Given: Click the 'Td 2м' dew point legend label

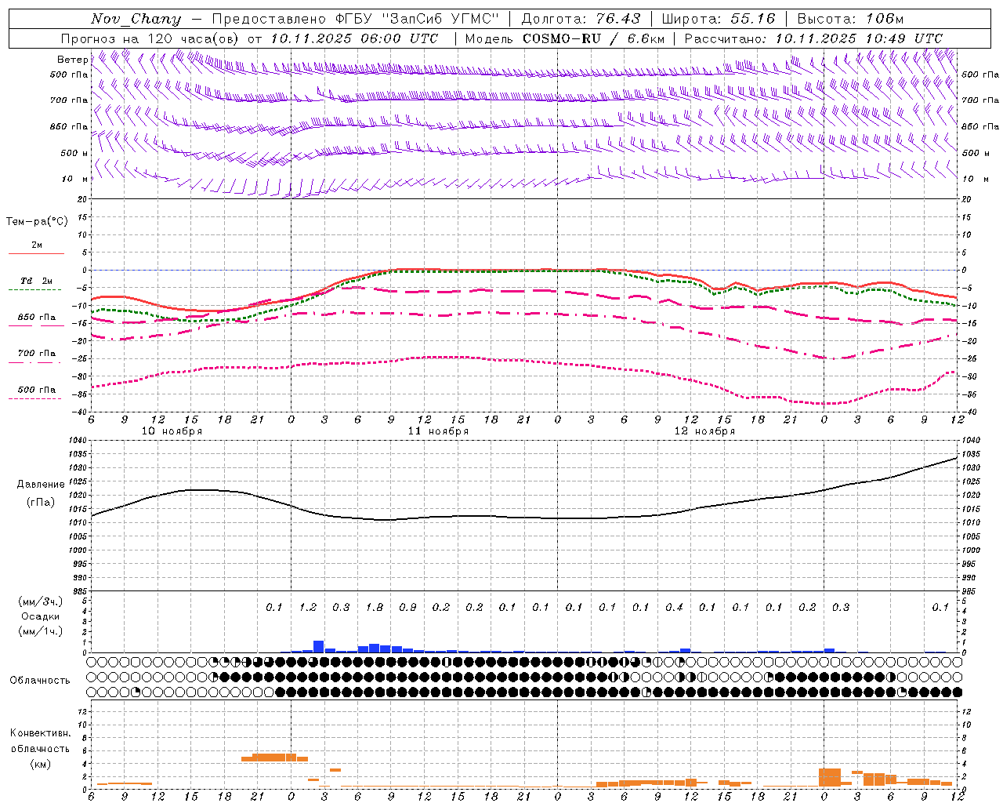Looking at the screenshot, I should point(37,281).
